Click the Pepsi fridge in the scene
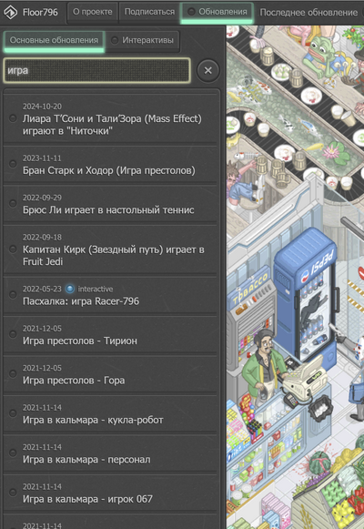364x529 pixels. 306,293
